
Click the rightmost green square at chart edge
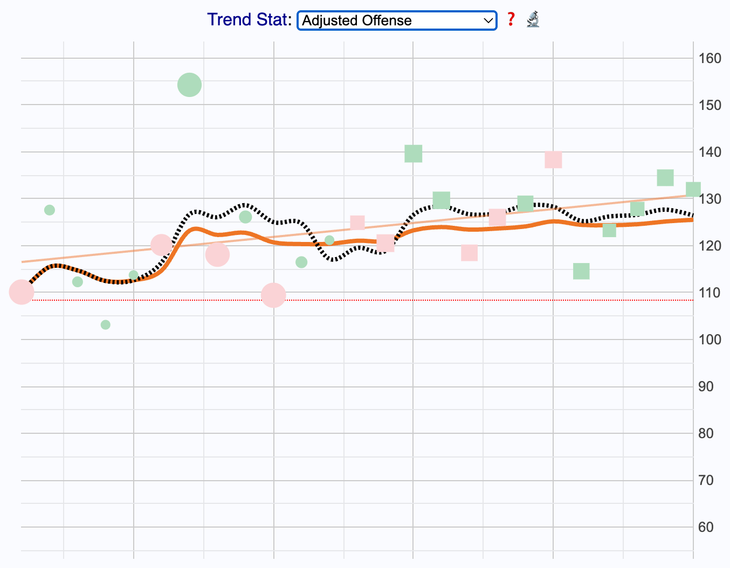pos(693,189)
